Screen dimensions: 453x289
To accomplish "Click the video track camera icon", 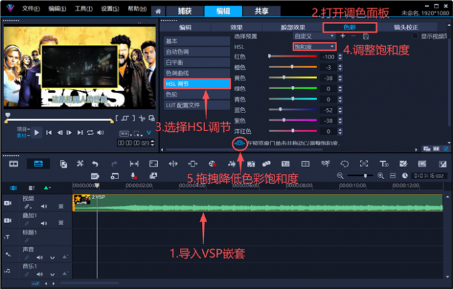I will click(x=8, y=203).
